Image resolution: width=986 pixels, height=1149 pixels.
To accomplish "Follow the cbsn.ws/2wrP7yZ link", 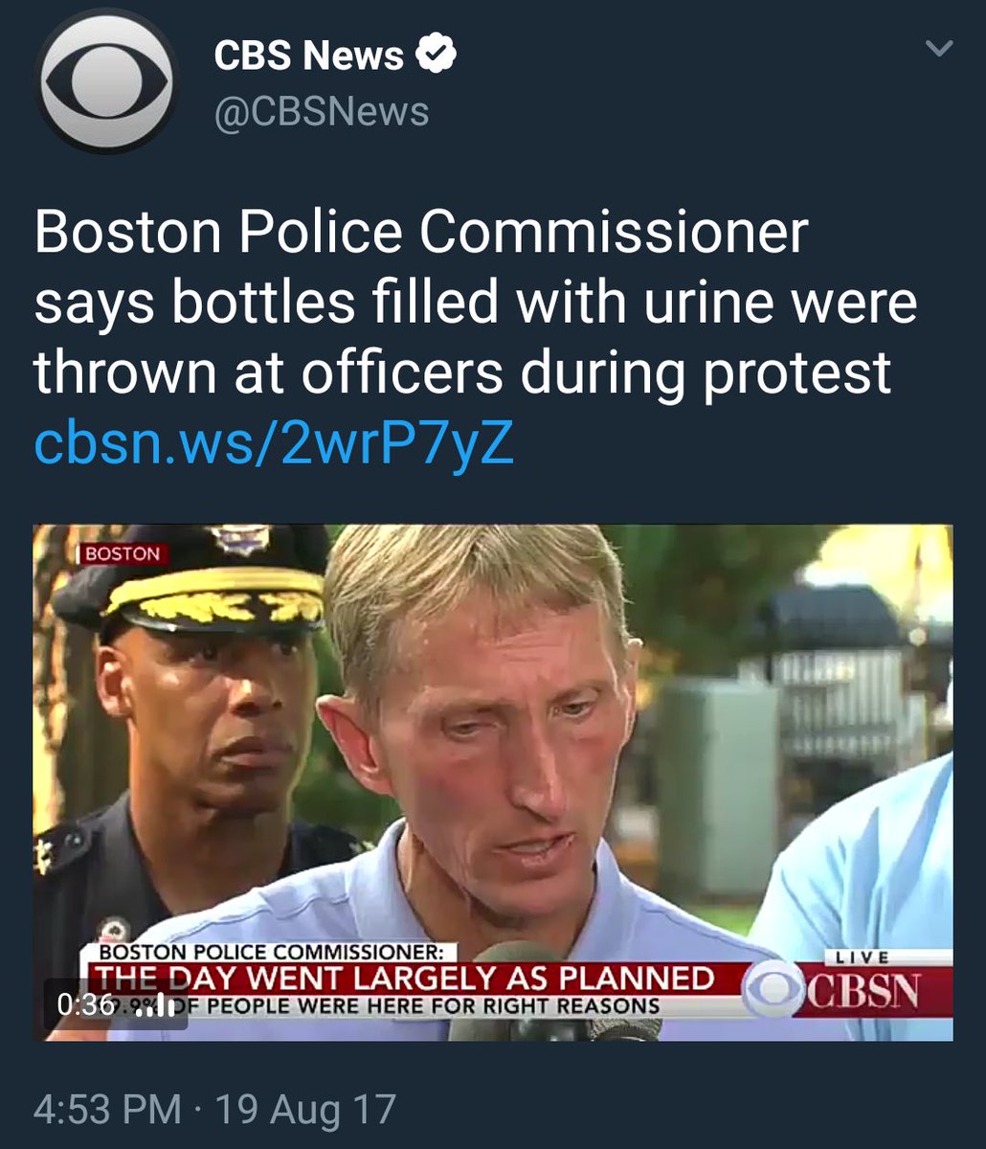I will point(274,442).
